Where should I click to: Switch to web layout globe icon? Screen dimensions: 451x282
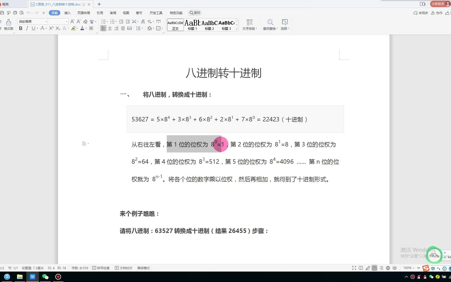[x=388, y=268]
